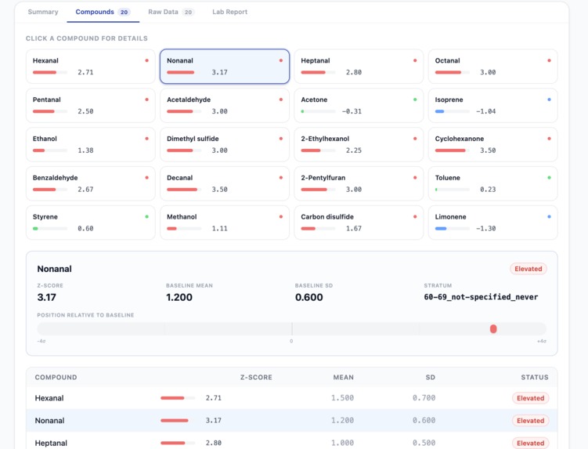Choose the Pentanal compound card
588x449 pixels.
(x=90, y=106)
